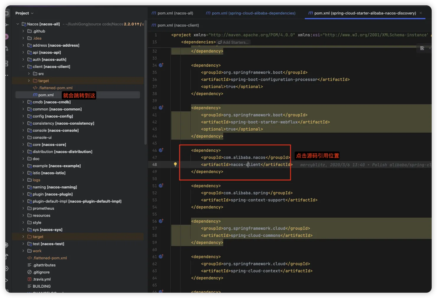Click the gutter marker on line 46
The image size is (437, 298).
coord(161,150)
